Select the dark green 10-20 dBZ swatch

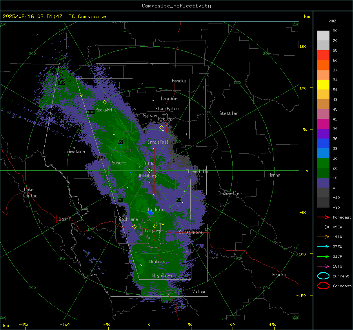(323, 173)
